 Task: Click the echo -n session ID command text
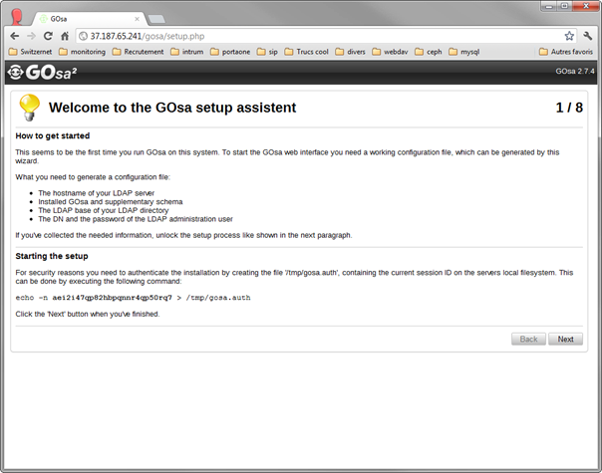133,298
